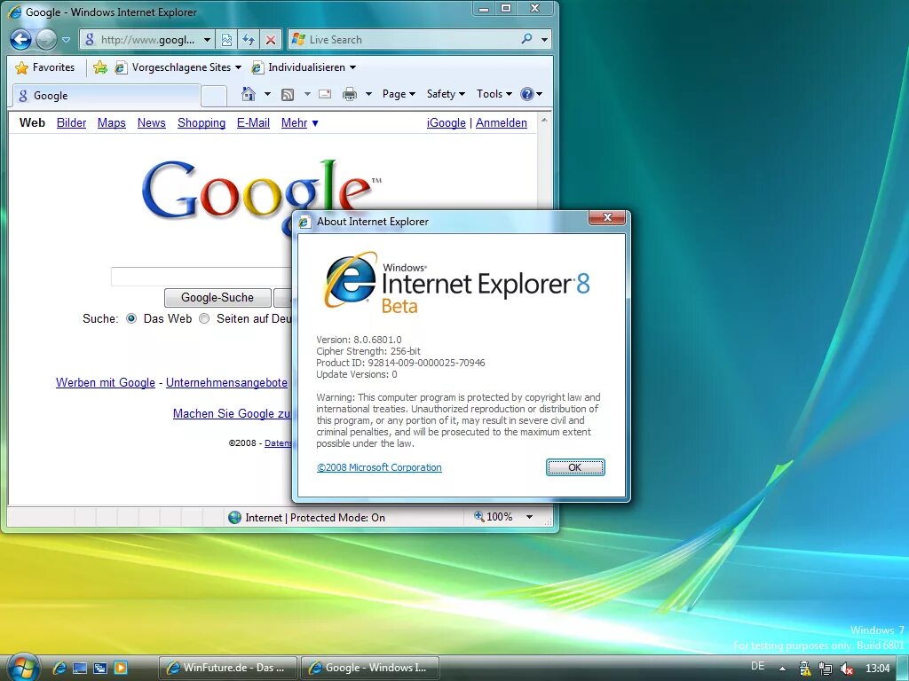Close the About Internet Explorer dialog

(607, 218)
